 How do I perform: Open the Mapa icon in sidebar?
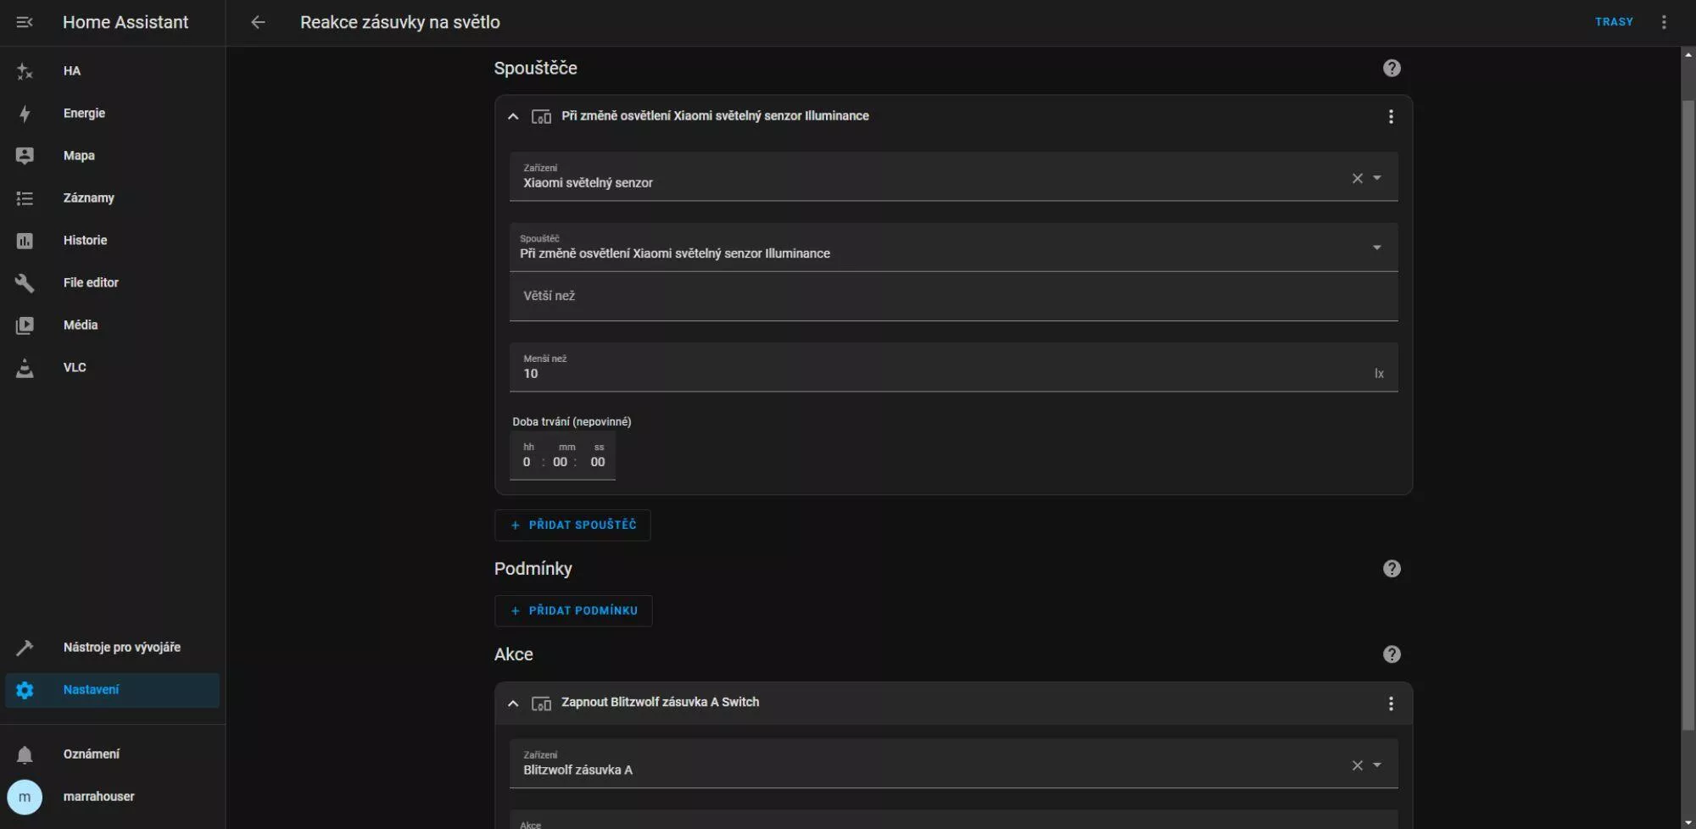(x=25, y=156)
